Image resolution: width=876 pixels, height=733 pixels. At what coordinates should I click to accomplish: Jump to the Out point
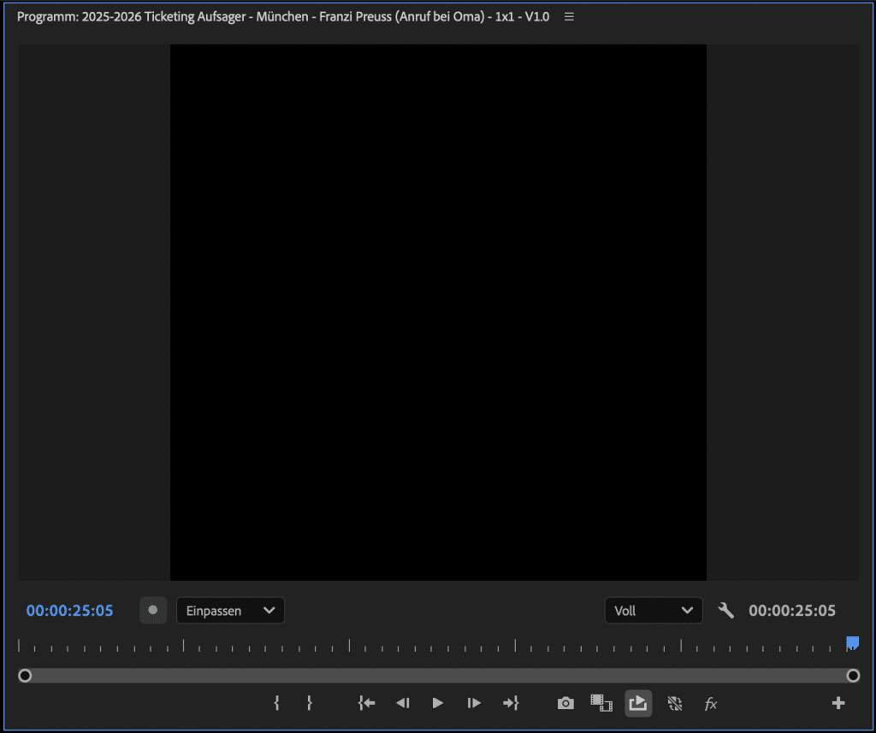511,703
